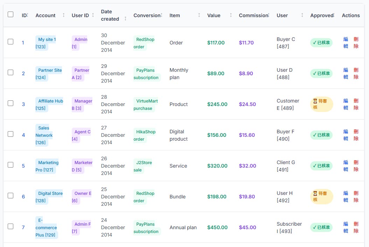Delete the Affiliate Hub row via 刪除

click(x=356, y=104)
